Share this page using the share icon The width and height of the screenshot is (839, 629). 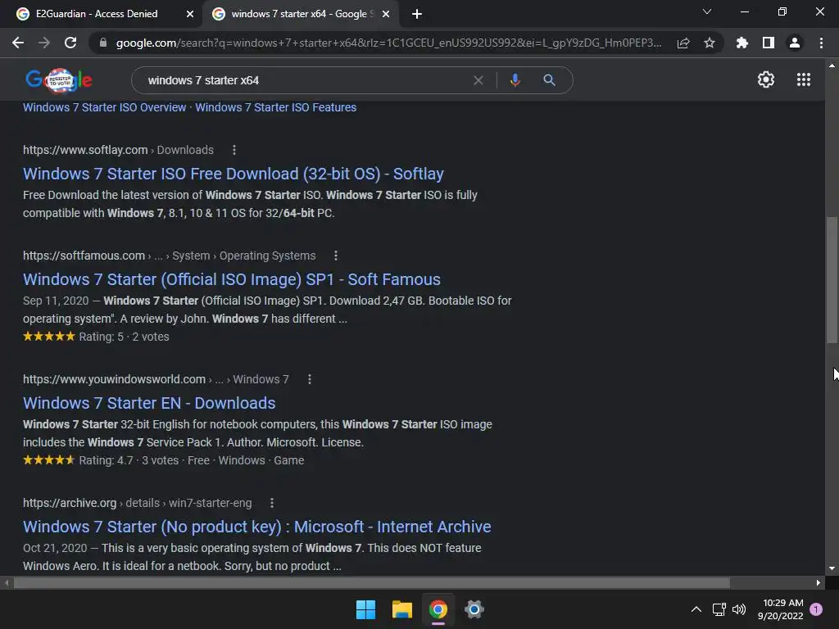683,43
